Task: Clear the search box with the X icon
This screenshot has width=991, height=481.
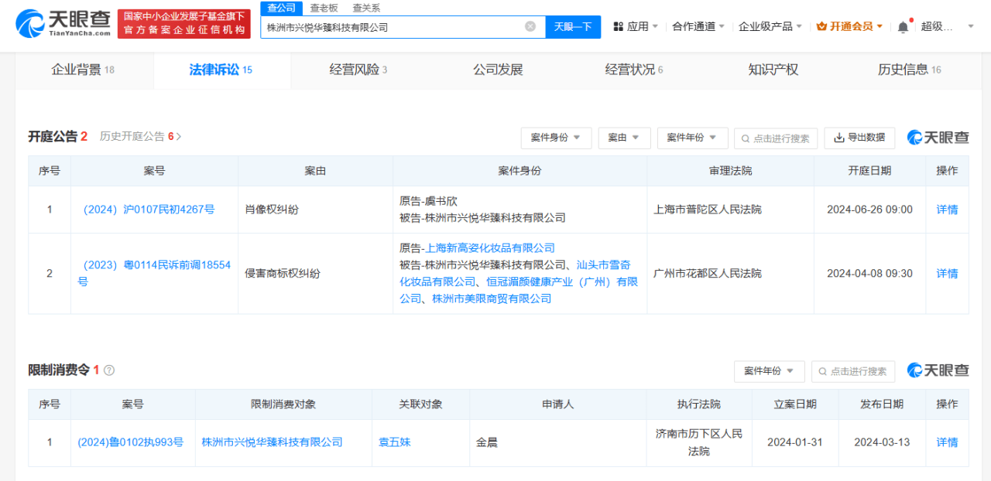Action: (530, 26)
